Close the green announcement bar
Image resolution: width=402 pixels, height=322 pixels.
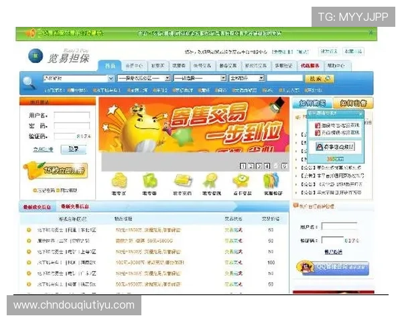371,33
